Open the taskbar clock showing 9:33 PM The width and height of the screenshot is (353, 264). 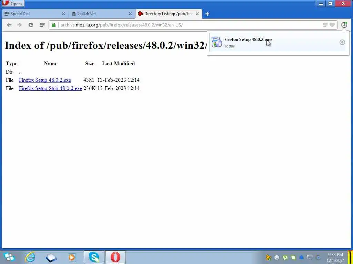click(335, 257)
